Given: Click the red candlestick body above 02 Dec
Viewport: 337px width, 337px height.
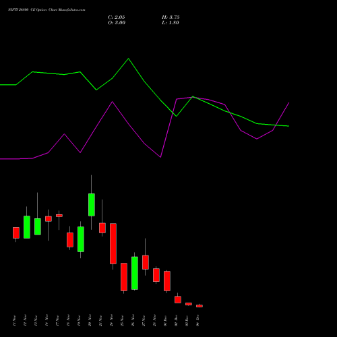Looking at the screenshot, I should (178, 300).
